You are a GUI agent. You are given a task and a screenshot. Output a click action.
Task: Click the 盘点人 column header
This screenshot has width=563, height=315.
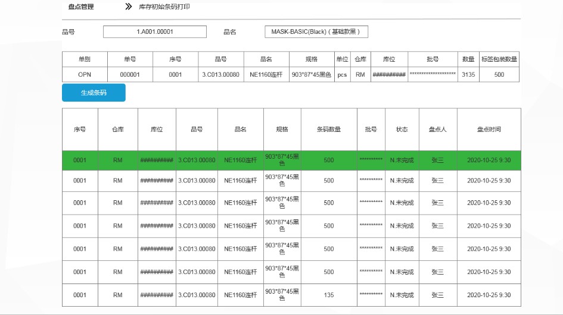[438, 130]
